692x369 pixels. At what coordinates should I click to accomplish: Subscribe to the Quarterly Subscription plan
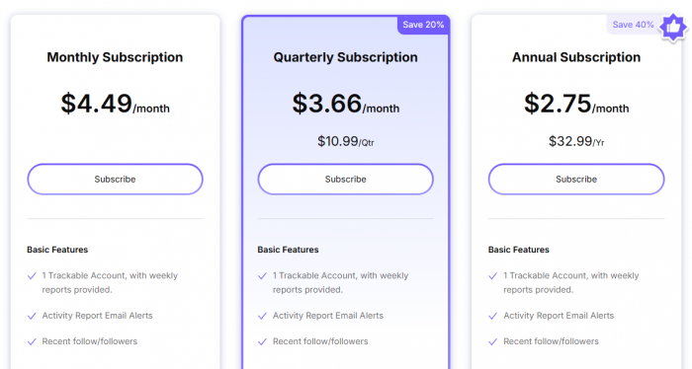pyautogui.click(x=346, y=180)
